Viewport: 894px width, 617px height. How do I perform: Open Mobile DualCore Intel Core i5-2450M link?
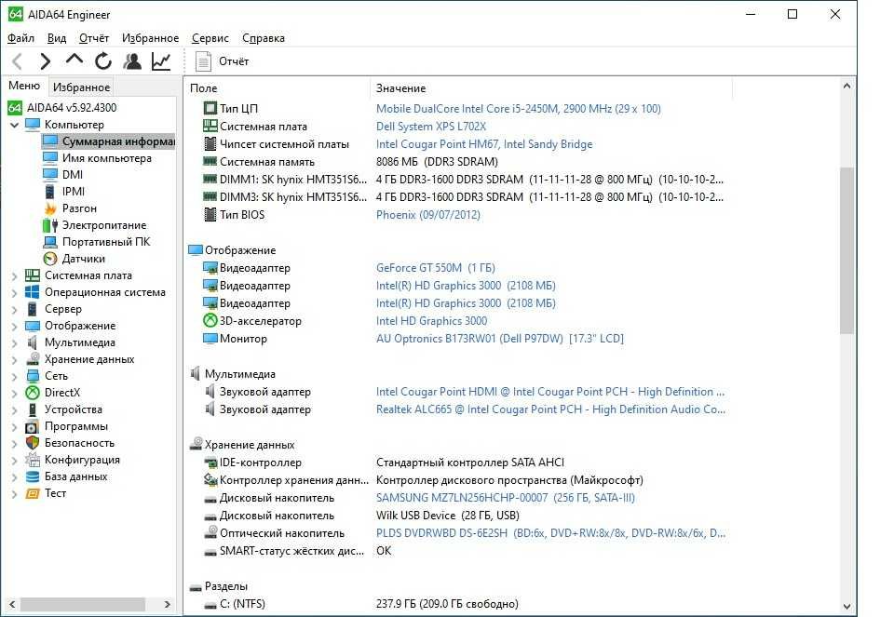(519, 108)
